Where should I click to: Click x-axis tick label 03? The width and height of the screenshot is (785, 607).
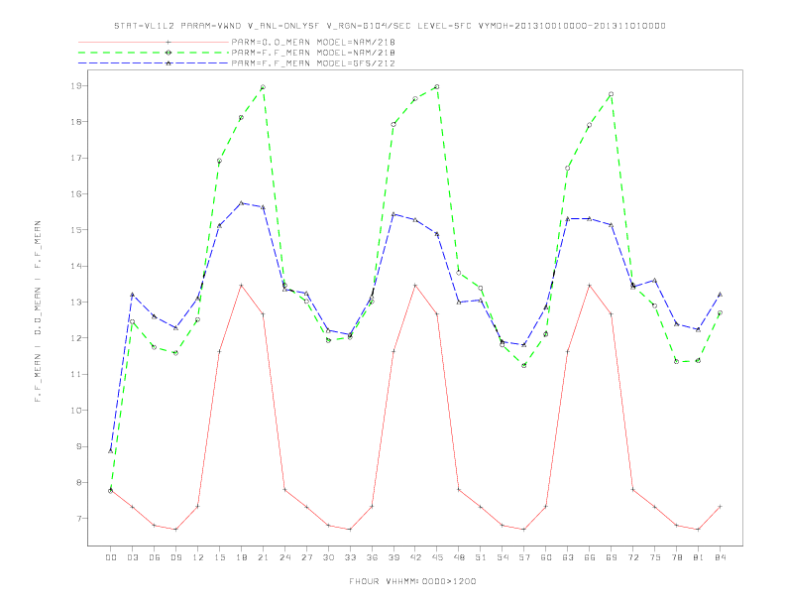point(132,557)
